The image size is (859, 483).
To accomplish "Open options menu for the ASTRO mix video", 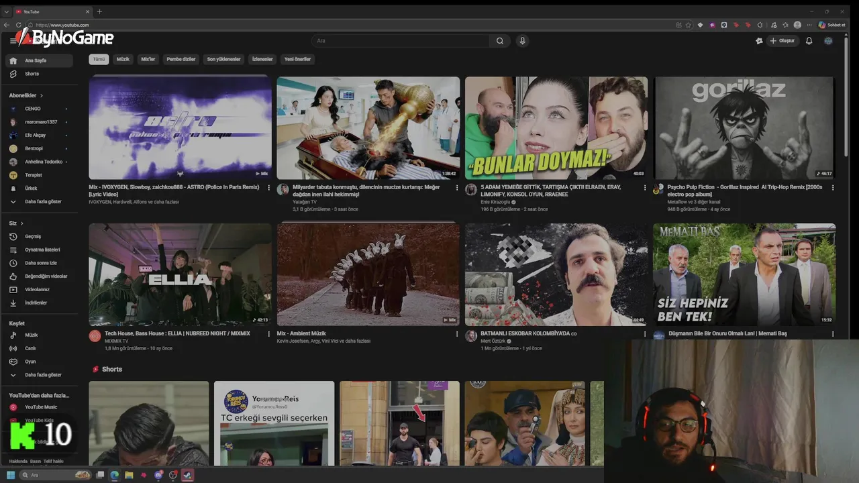I will (268, 188).
